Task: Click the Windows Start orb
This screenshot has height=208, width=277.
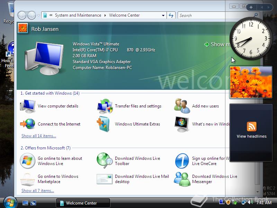Action: [10, 203]
